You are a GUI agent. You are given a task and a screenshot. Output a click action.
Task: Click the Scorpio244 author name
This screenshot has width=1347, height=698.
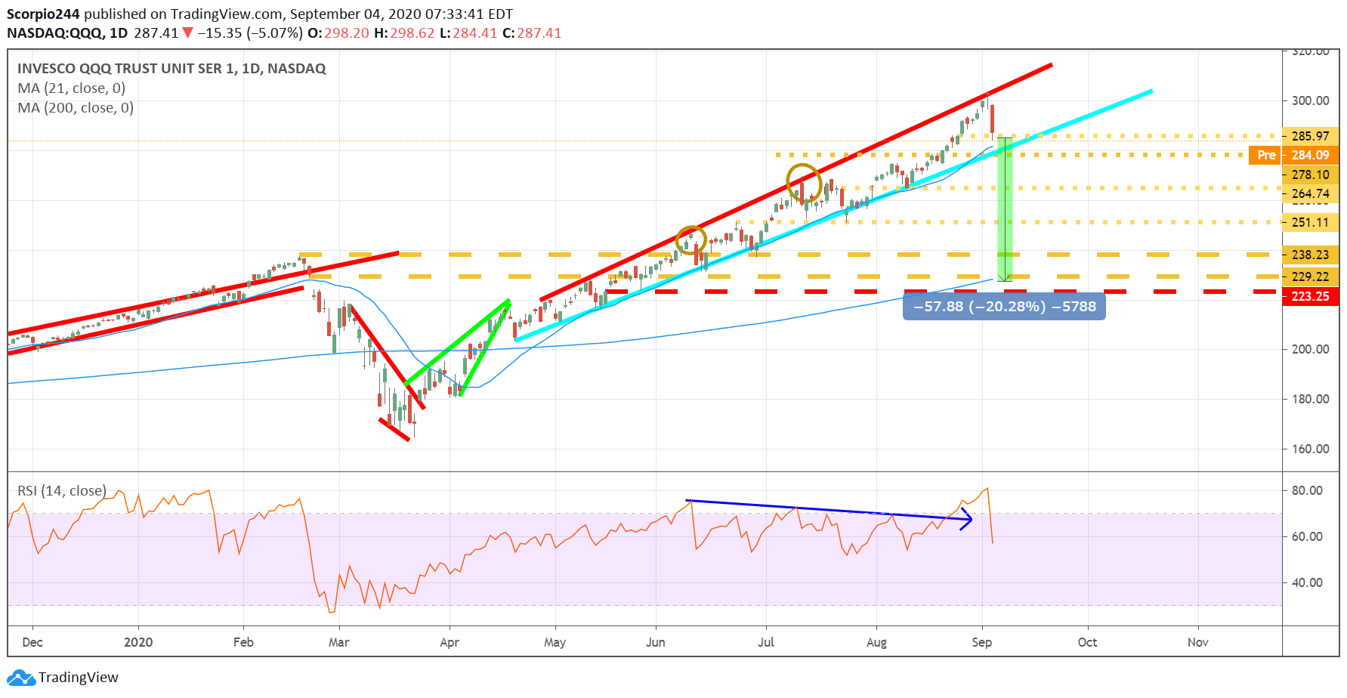point(43,14)
